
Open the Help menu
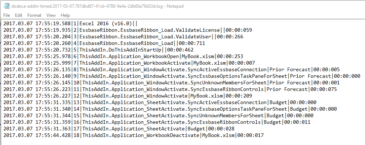(65, 15)
